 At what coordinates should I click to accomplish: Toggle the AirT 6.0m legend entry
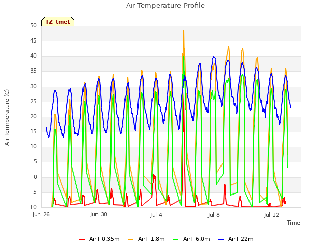tap(191, 239)
